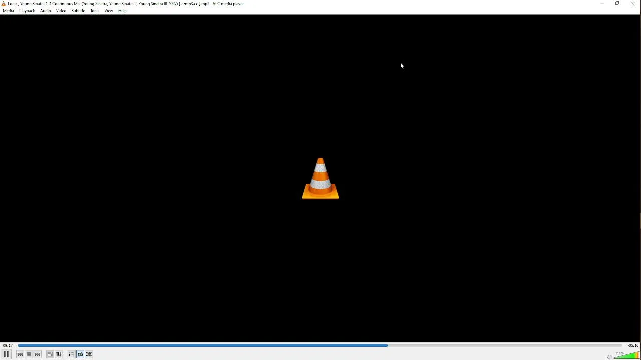Open the Video menu
The image size is (641, 360).
tap(61, 11)
